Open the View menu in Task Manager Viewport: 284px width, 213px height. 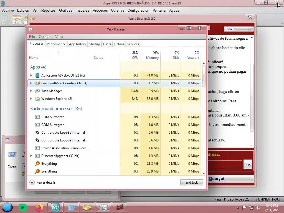(x=59, y=37)
